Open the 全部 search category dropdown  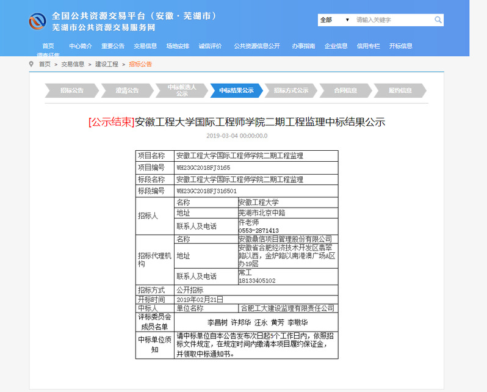pyautogui.click(x=334, y=20)
